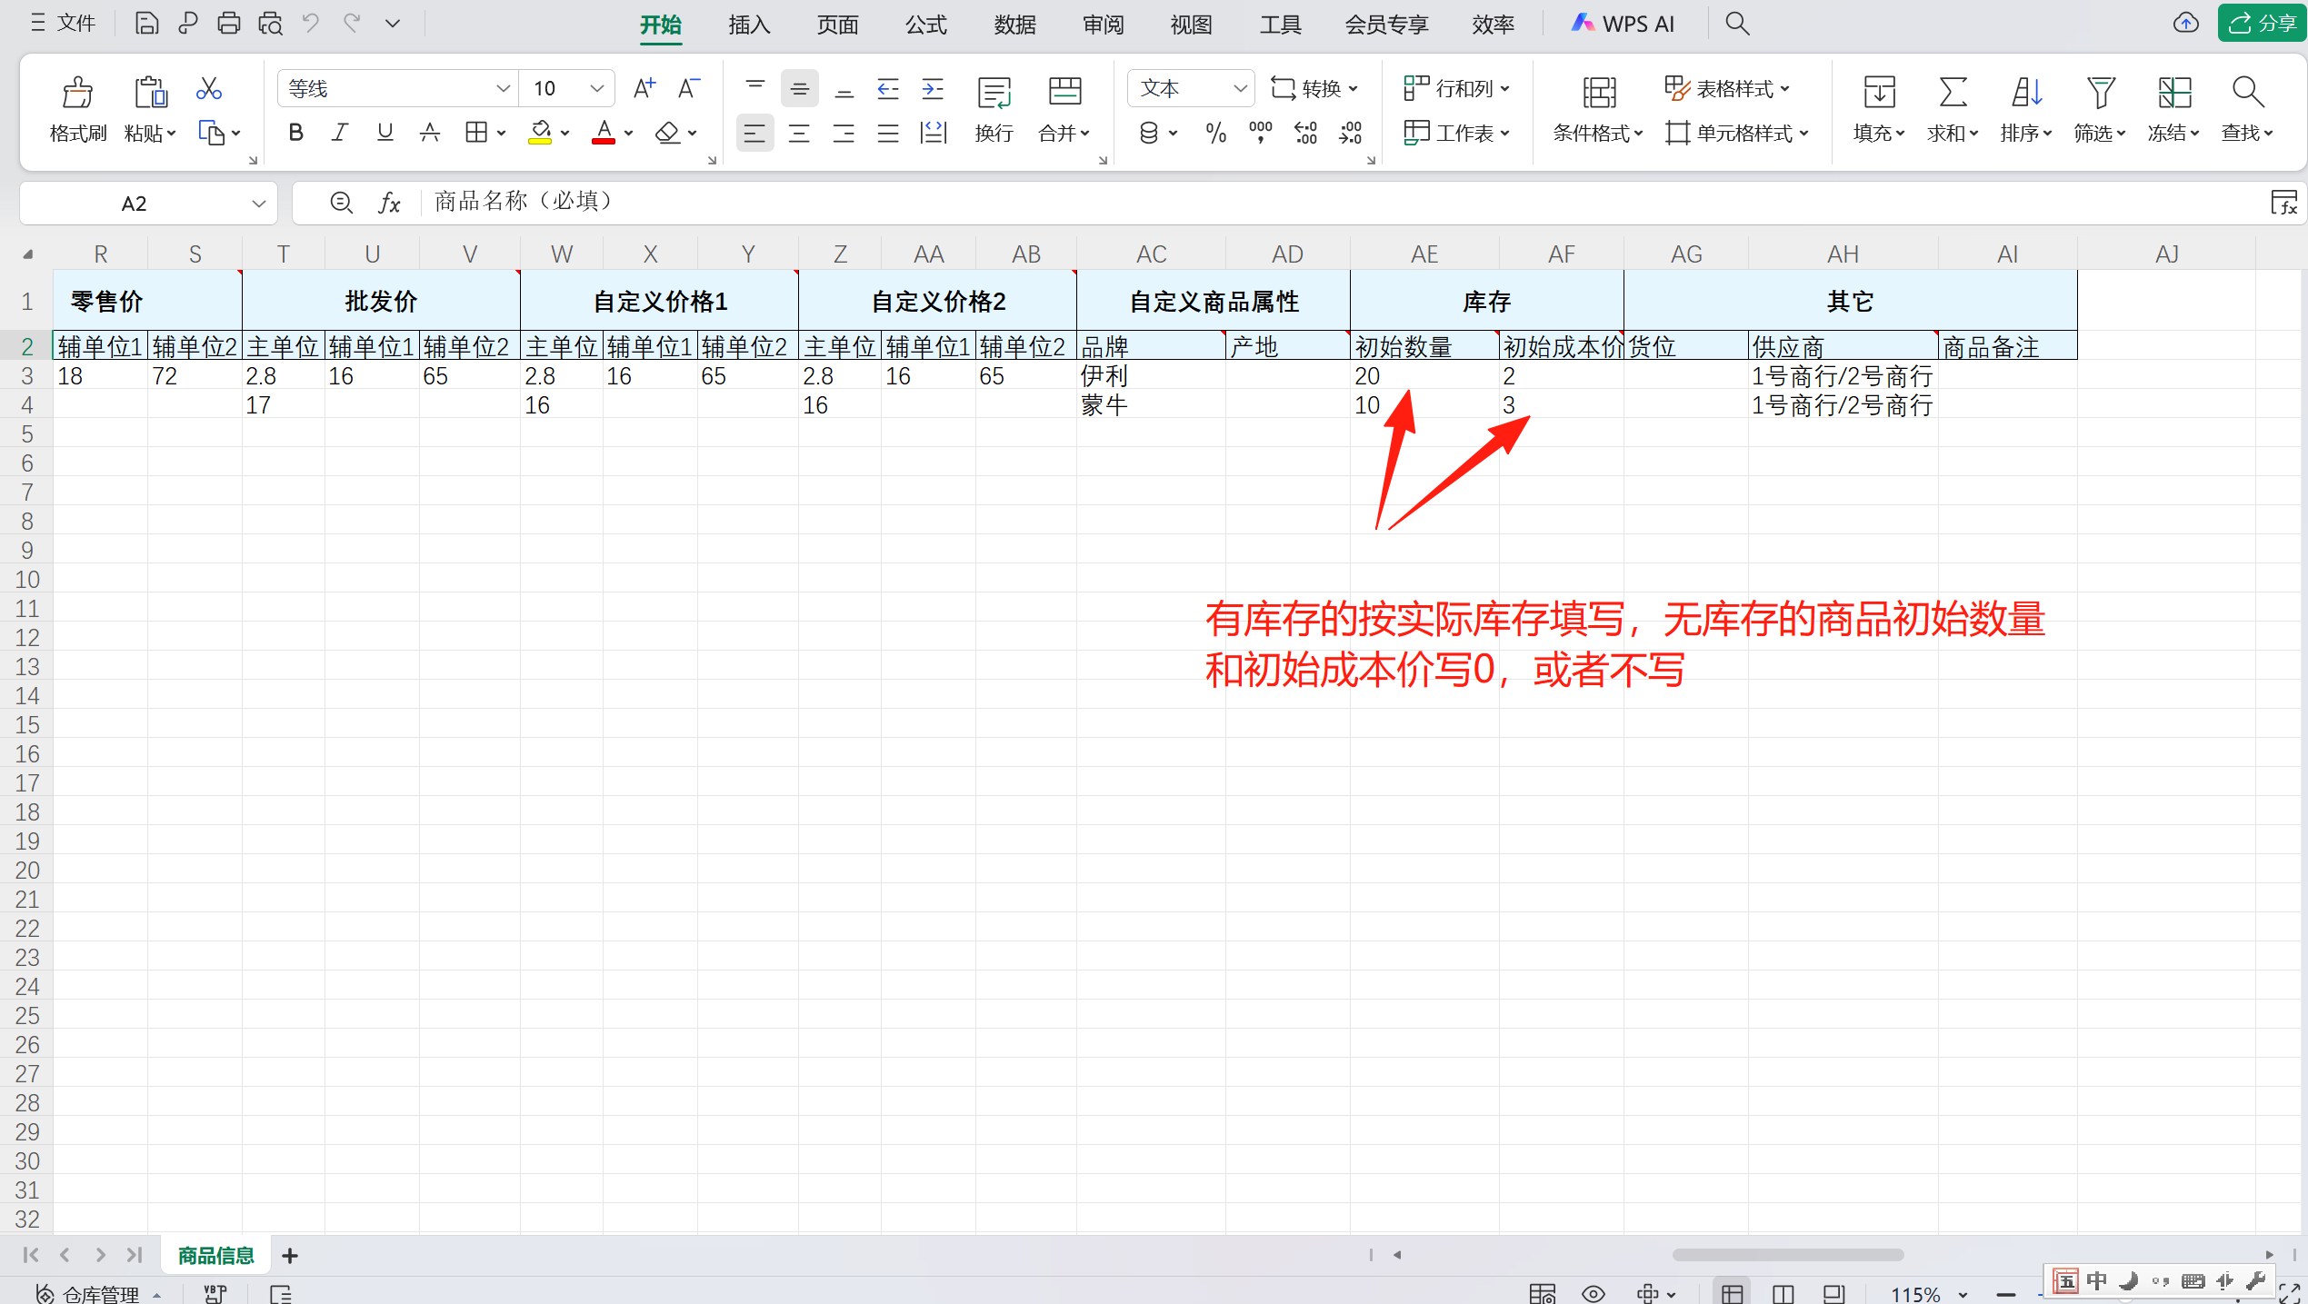Screen dimensions: 2308x1304
Task: Switch to the 插入 (Insert) tab
Action: tap(749, 25)
